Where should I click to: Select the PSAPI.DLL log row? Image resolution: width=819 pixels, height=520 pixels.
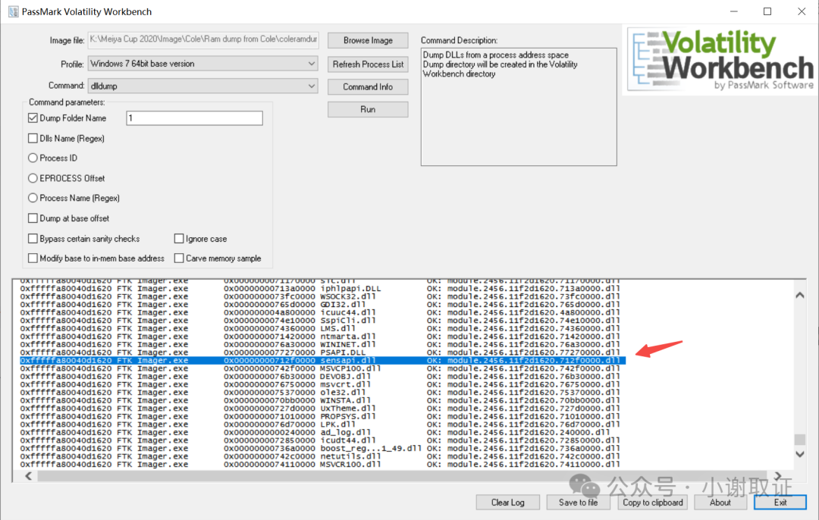[320, 352]
